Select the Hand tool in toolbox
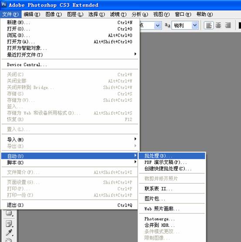This screenshot has height=242, width=241. pyautogui.click(x=9, y=240)
